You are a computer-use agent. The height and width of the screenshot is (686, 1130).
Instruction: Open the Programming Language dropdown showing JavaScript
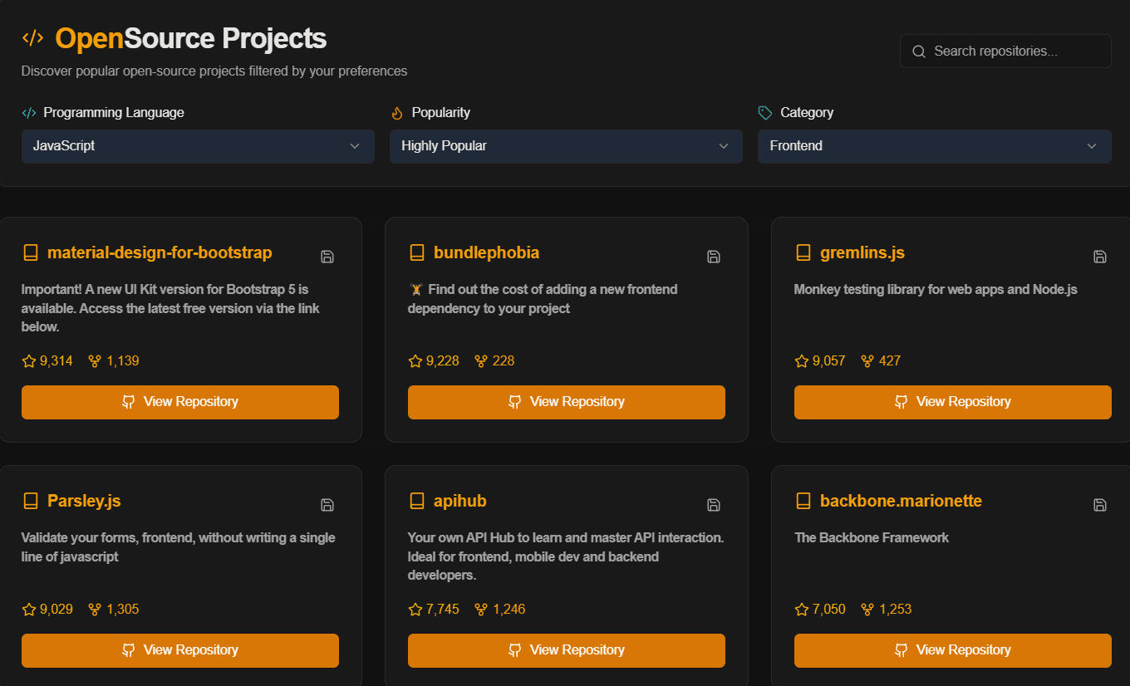point(198,146)
